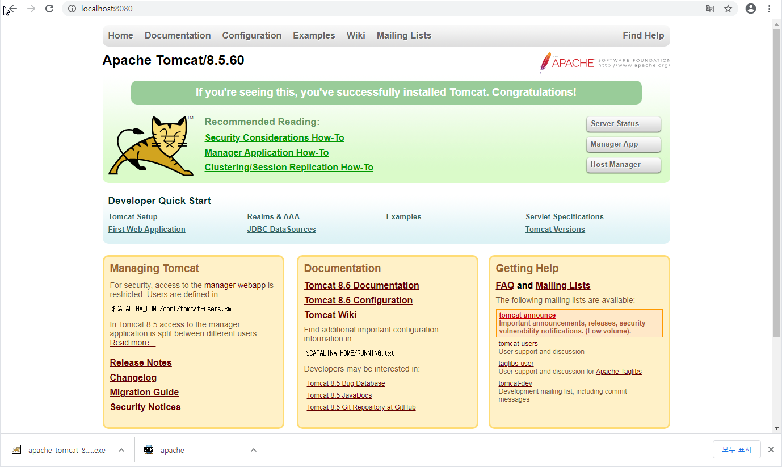Open the tomcat-announce mailing list link
This screenshot has width=782, height=467.
[527, 315]
